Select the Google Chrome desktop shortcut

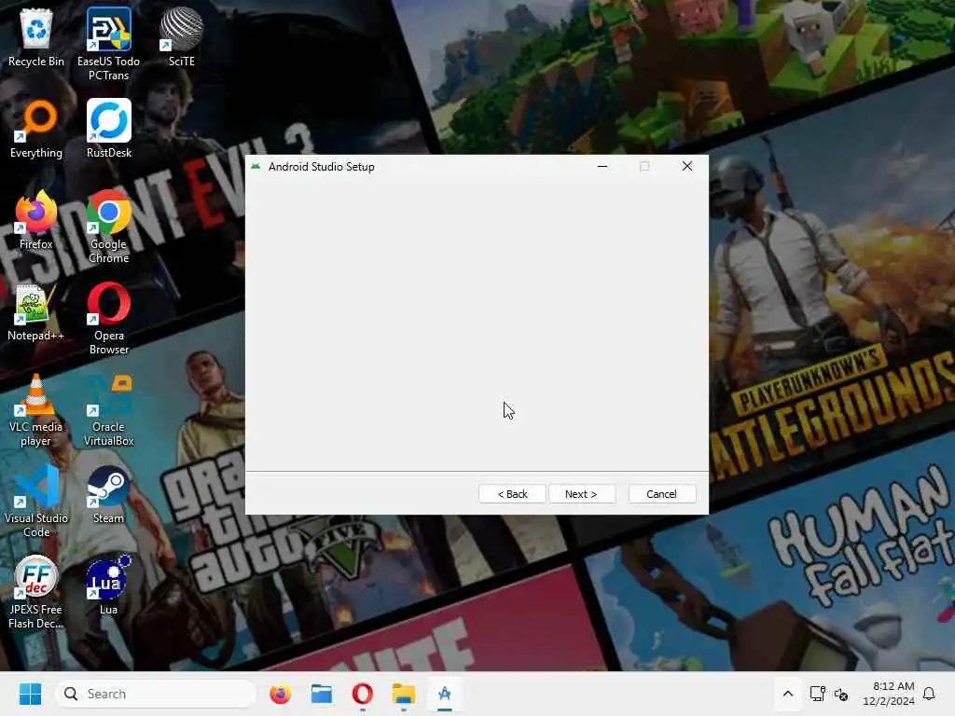(x=108, y=227)
